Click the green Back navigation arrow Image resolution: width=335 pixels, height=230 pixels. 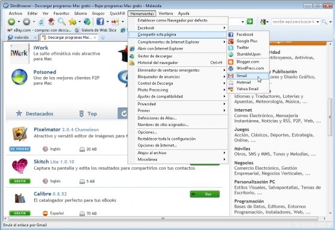[x=11, y=22]
